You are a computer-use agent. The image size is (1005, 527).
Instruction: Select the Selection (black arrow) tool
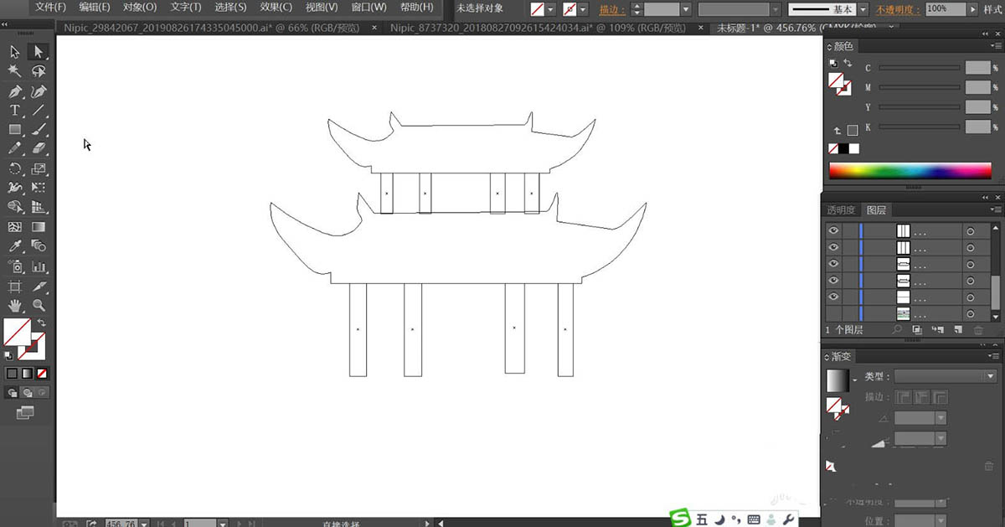click(x=15, y=52)
